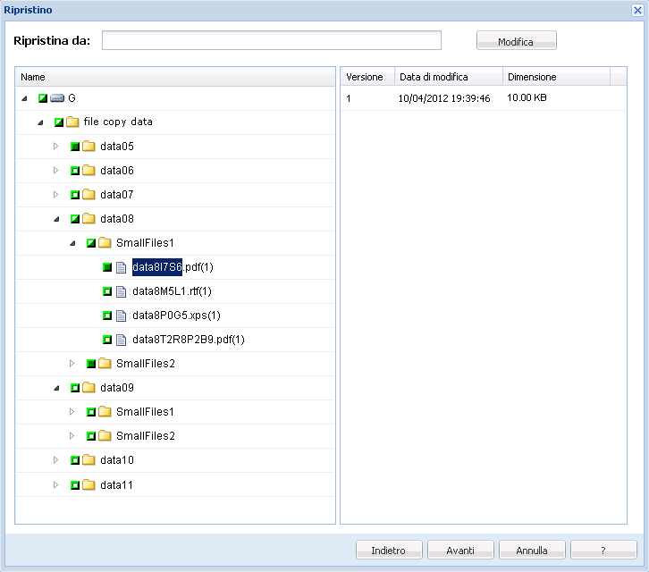Toggle the checkbox for data06 folder
The width and height of the screenshot is (649, 572).
[x=75, y=171]
